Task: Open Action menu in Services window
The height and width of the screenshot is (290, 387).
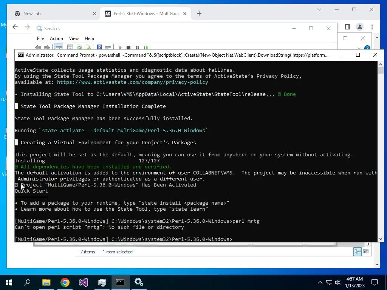Action: (x=56, y=39)
